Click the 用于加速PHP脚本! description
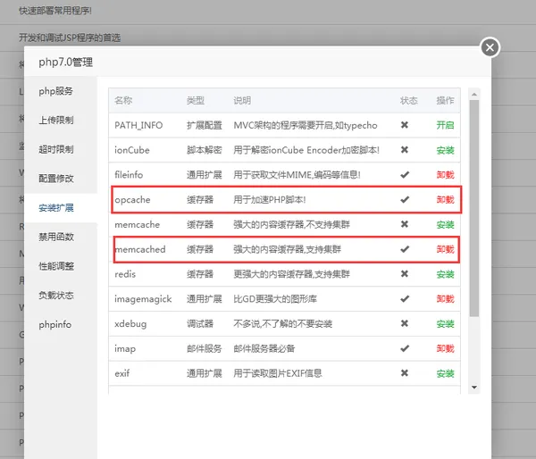The width and height of the screenshot is (536, 459). click(x=270, y=200)
